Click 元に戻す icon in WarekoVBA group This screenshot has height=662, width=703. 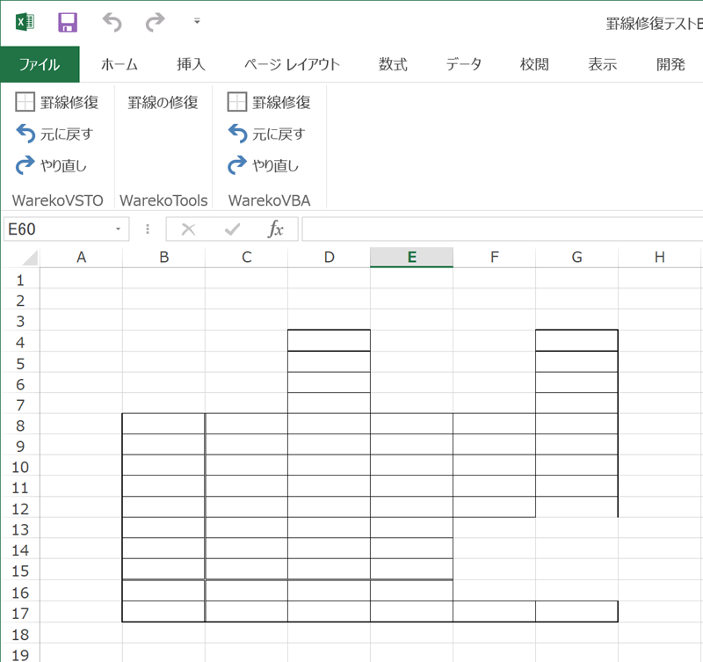coord(237,134)
